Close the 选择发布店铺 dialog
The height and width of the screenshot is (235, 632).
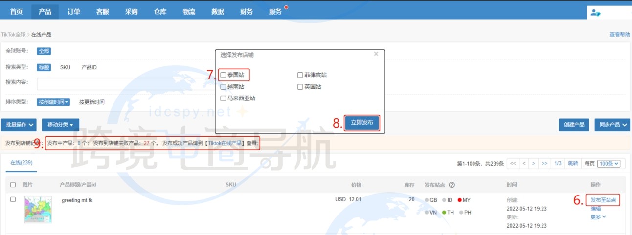coord(376,54)
